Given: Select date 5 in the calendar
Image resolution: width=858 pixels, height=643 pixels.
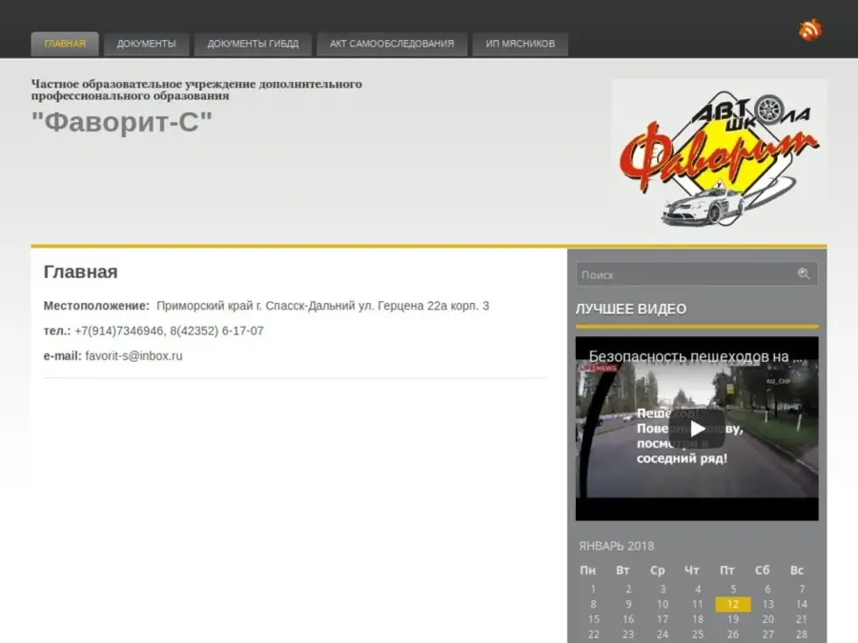Looking at the screenshot, I should [732, 589].
